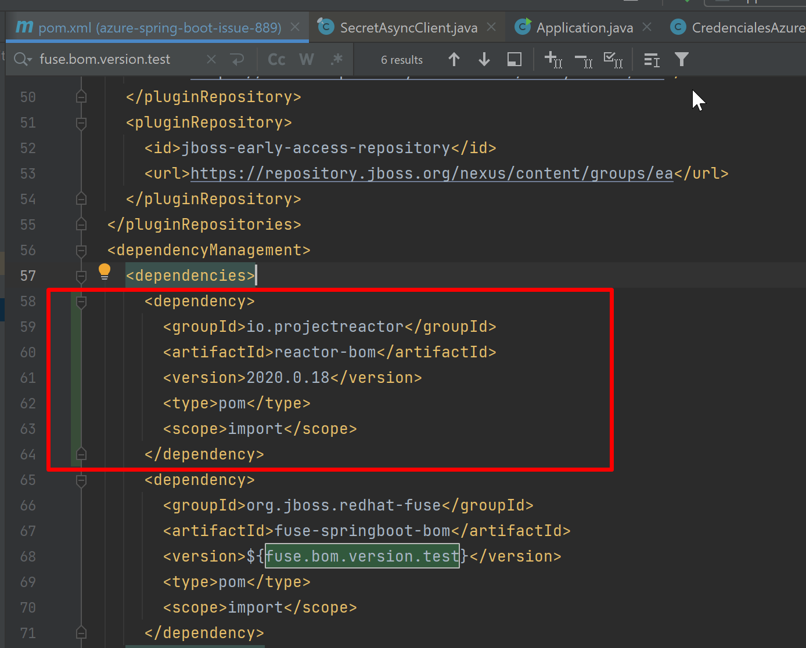Screen dimensions: 806x648
Task: Toggle Match Case with the Cc icon
Action: [x=276, y=59]
